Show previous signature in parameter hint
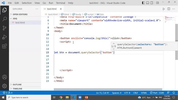 point(114,44)
